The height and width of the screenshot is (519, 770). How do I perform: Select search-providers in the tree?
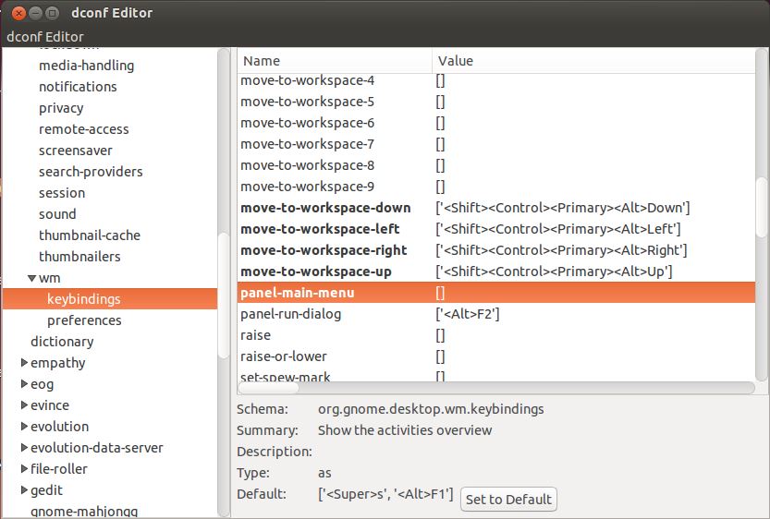(91, 172)
